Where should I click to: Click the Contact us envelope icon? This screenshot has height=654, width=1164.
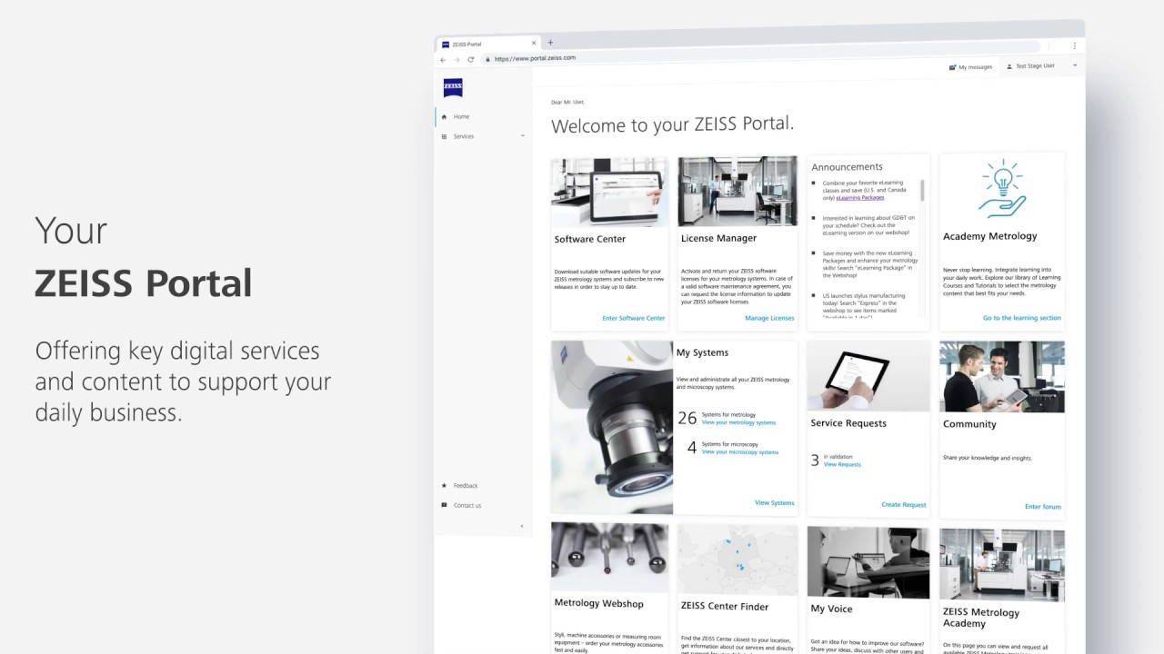pyautogui.click(x=444, y=505)
